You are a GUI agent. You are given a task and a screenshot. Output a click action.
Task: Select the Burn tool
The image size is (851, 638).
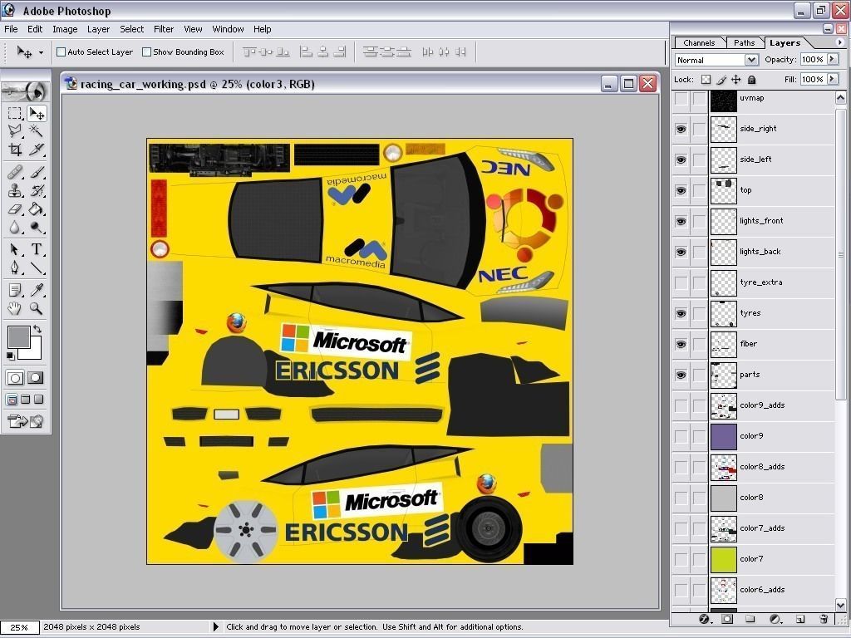37,228
